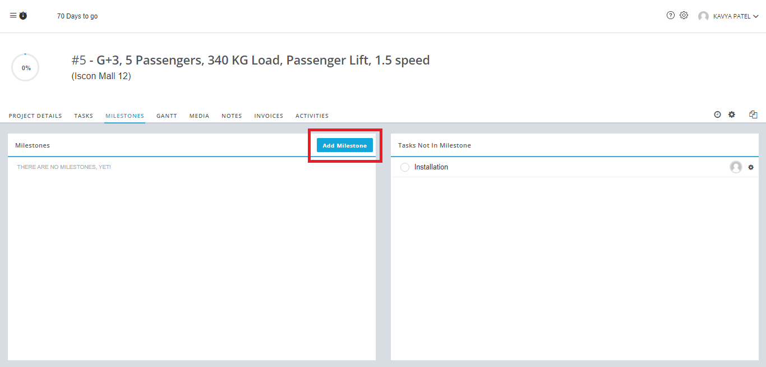Open the hamburger menu icon

(x=13, y=16)
